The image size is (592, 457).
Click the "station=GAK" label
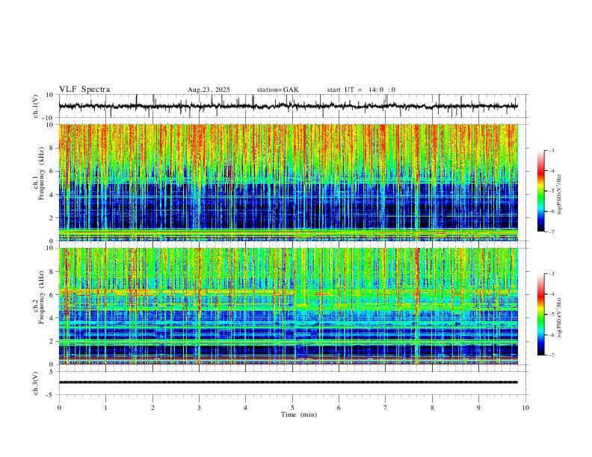[277, 90]
